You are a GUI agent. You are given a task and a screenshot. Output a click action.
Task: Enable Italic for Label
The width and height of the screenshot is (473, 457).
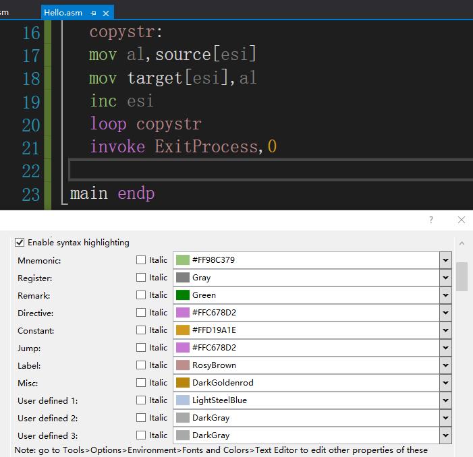pos(141,365)
